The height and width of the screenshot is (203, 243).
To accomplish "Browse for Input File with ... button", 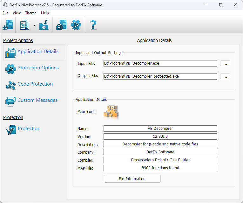I will click(225, 63).
